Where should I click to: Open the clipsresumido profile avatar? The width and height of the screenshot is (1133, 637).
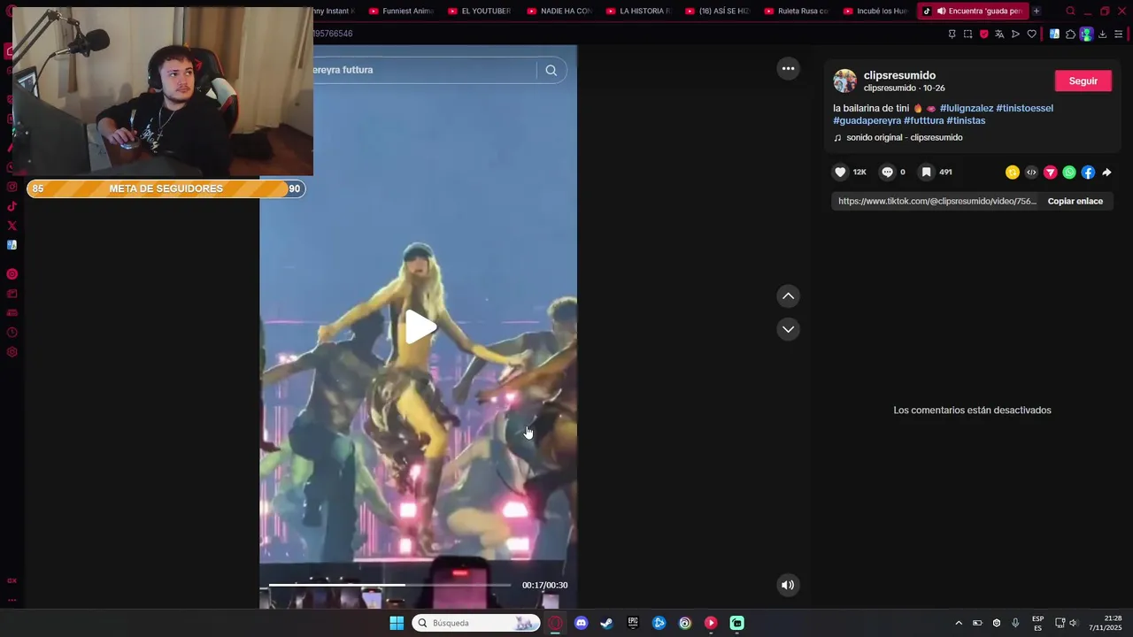tap(844, 81)
